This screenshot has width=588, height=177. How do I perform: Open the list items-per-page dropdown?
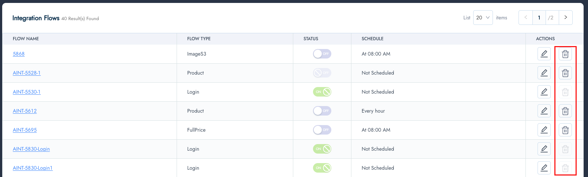click(x=483, y=18)
